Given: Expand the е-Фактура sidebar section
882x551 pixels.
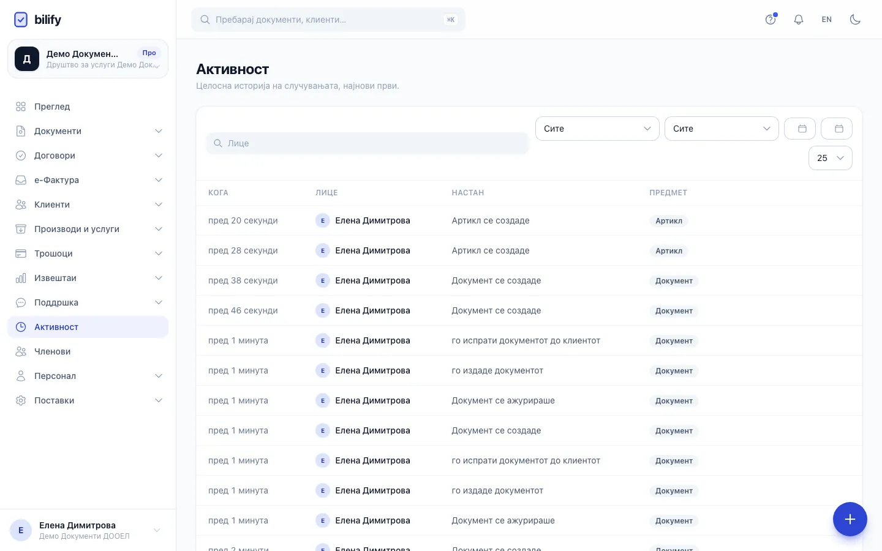Looking at the screenshot, I should (x=88, y=180).
